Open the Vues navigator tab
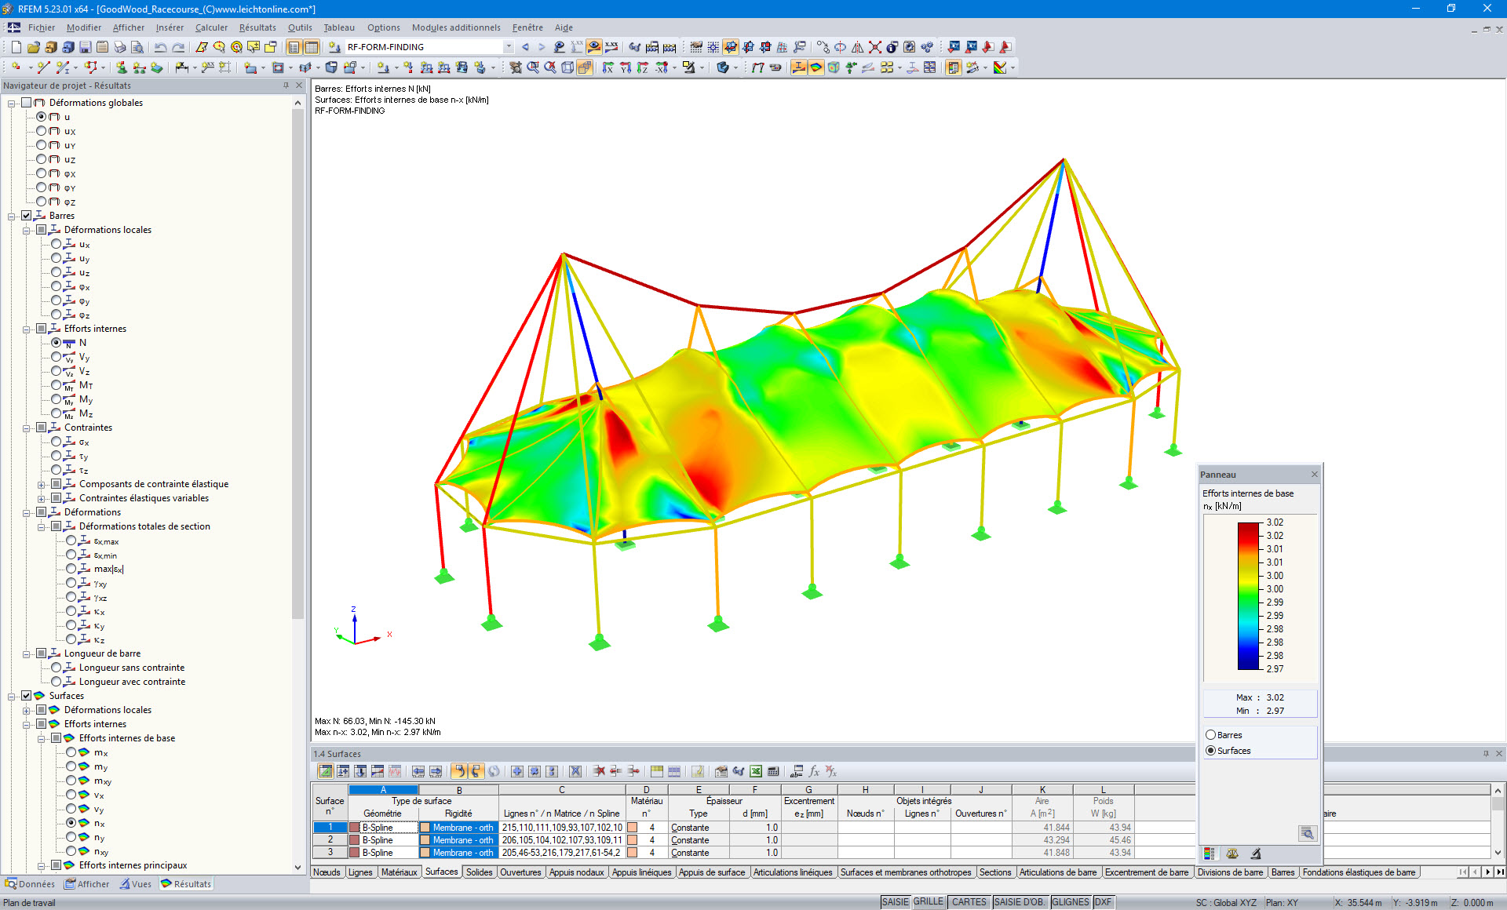This screenshot has height=910, width=1507. (136, 884)
